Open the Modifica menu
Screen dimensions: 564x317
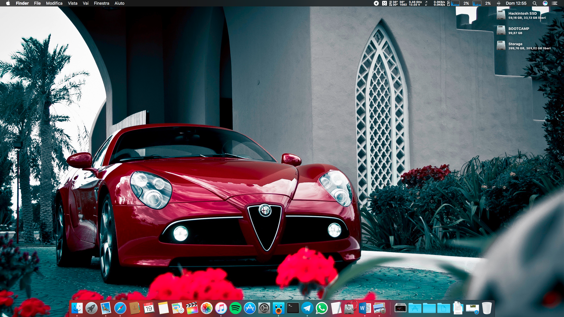54,3
